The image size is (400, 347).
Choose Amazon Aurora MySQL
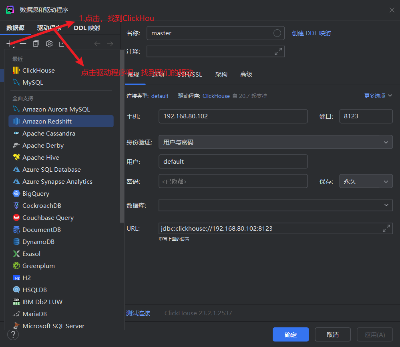61,109
